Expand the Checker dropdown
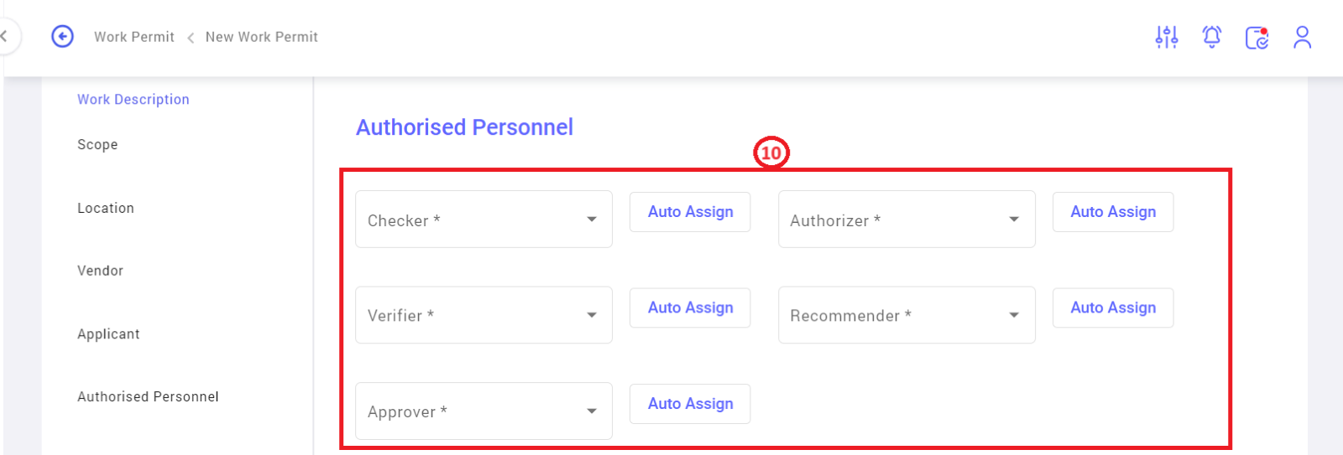The image size is (1343, 455). 483,219
